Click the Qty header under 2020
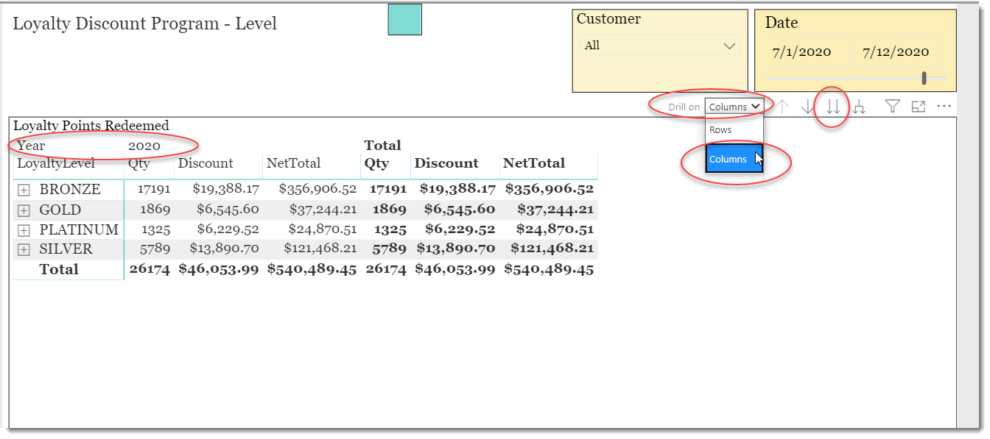This screenshot has width=990, height=439. (139, 164)
